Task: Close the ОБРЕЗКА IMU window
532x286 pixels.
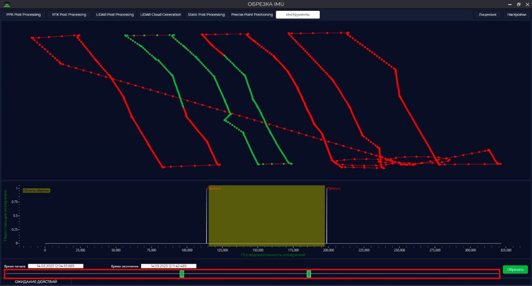Action: pyautogui.click(x=527, y=4)
